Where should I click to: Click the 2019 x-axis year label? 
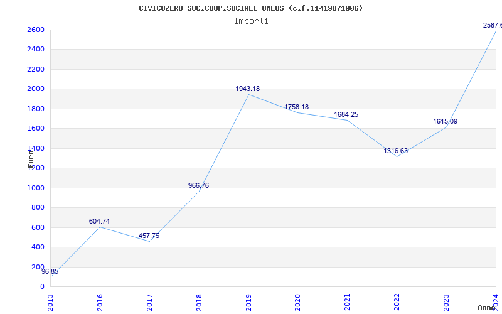point(248,302)
